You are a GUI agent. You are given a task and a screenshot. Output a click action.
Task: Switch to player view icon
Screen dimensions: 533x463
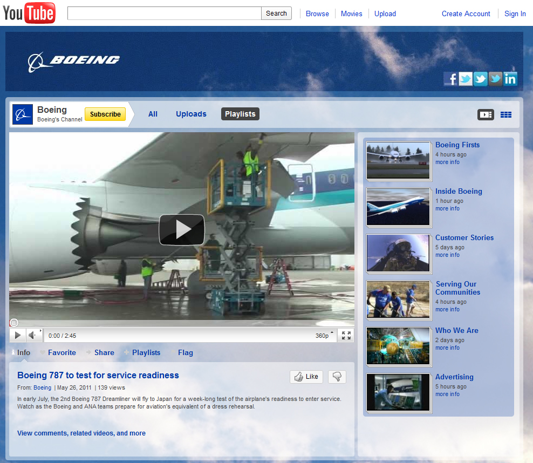click(486, 114)
